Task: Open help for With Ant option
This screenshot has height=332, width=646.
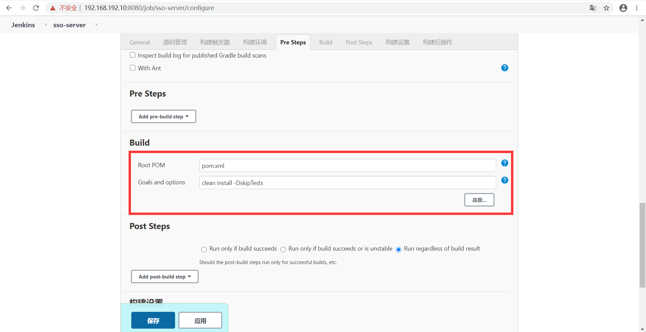Action: 505,68
